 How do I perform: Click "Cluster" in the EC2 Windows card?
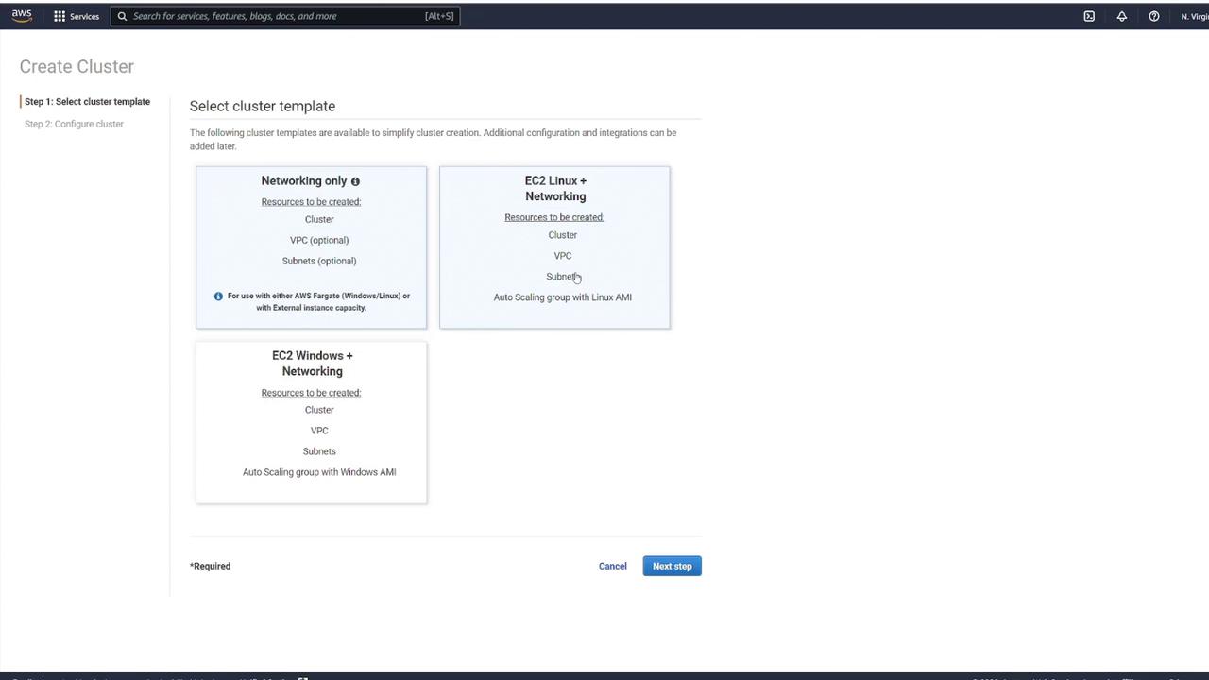319,410
